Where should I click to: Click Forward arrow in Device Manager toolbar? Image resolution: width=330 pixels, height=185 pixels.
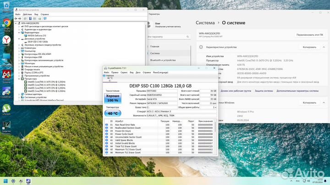(20, 19)
